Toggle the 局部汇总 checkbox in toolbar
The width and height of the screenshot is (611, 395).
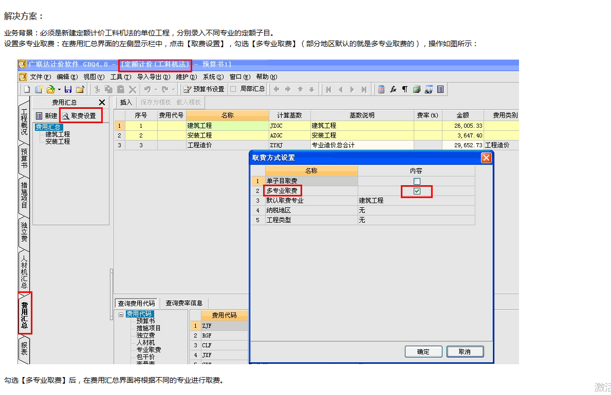pos(233,89)
